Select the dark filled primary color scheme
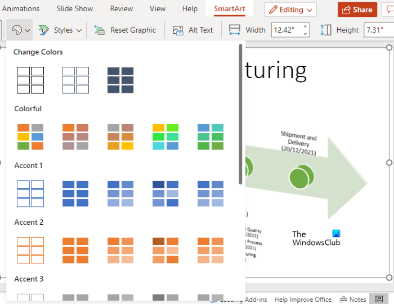Image resolution: width=394 pixels, height=304 pixels. click(120, 80)
